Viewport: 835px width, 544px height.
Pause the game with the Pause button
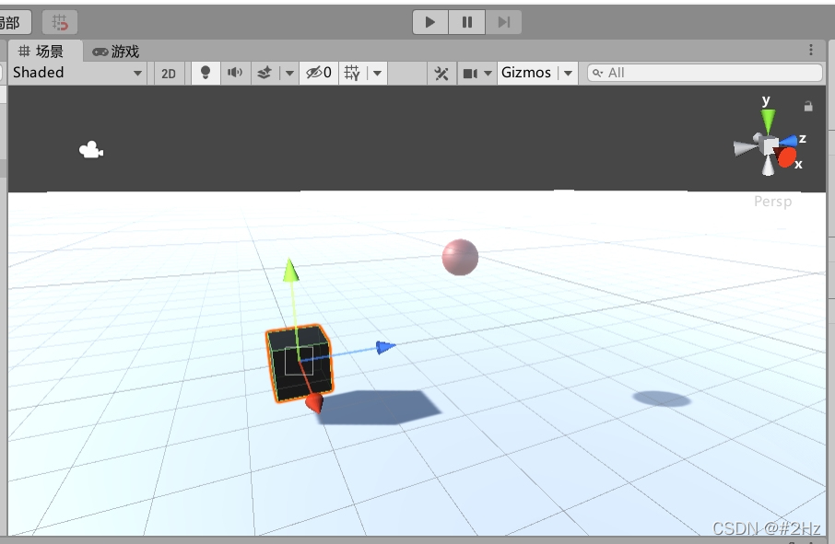pyautogui.click(x=466, y=22)
